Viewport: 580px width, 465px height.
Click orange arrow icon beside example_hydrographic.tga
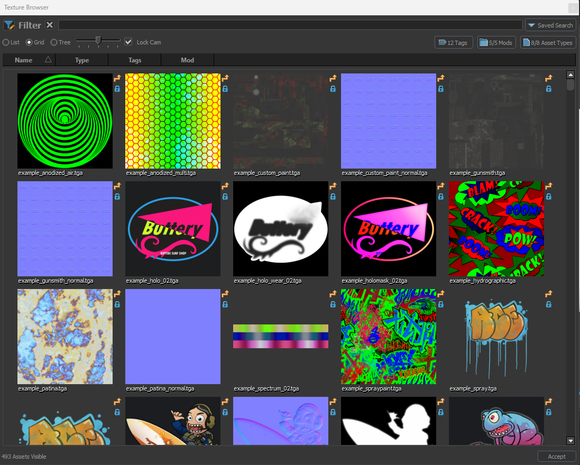point(549,186)
